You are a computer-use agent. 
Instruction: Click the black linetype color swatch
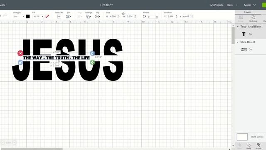point(28,17)
